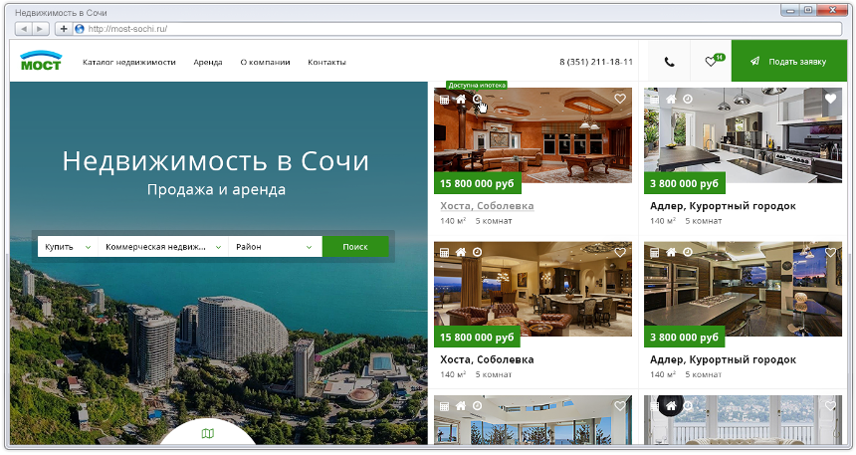This screenshot has width=856, height=455.
Task: Open the underlined Хоста, Соболевка link under the billiard room
Action: 487,206
